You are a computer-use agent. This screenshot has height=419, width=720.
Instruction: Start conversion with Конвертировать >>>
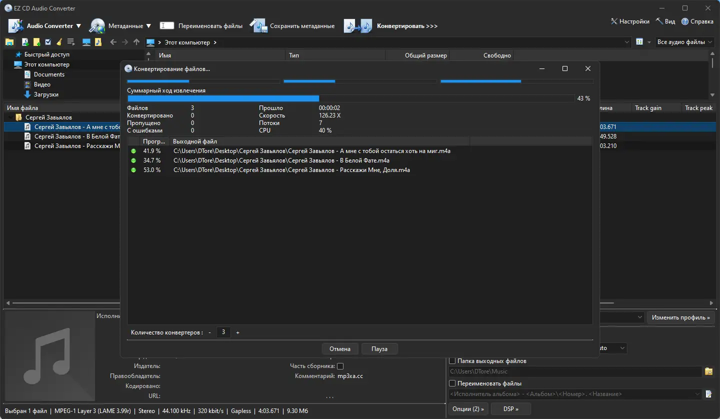click(390, 26)
